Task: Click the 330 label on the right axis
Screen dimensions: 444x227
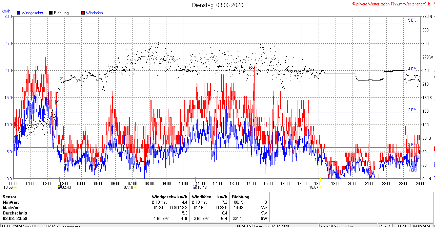Action: point(425,30)
